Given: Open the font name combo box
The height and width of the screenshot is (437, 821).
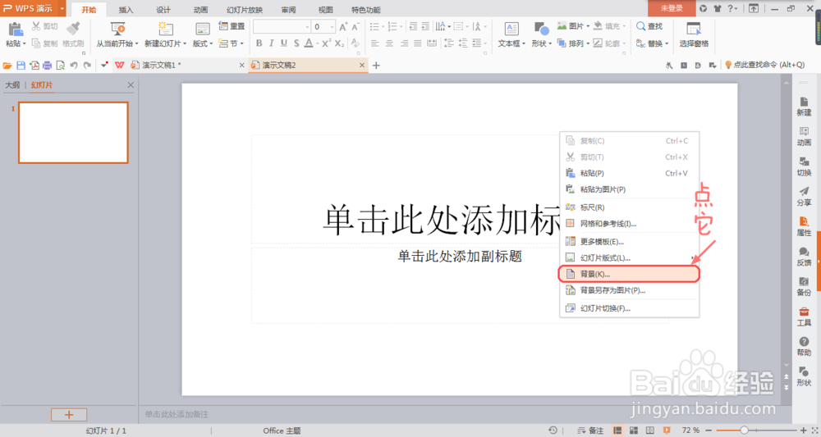Looking at the screenshot, I should click(282, 27).
